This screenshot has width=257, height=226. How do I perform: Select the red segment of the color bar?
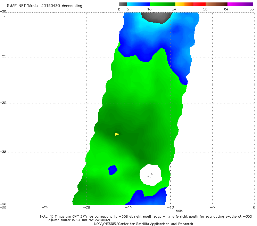(x=200, y=4)
